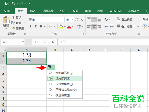This screenshot has width=149, height=112.
Task: Switch to the 公式 ribbon tab
Action: click(x=63, y=11)
